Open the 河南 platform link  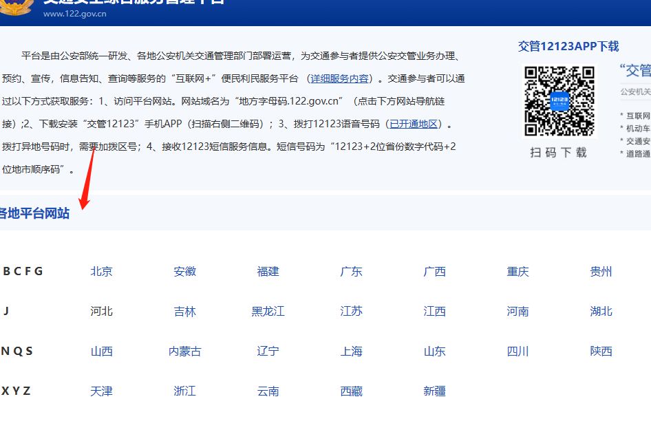pos(517,312)
